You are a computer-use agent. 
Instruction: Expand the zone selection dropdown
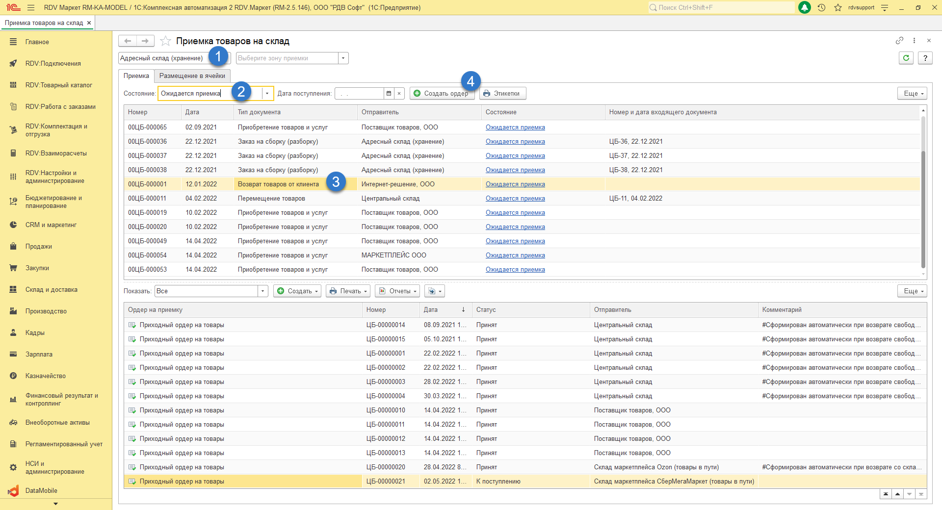click(343, 58)
